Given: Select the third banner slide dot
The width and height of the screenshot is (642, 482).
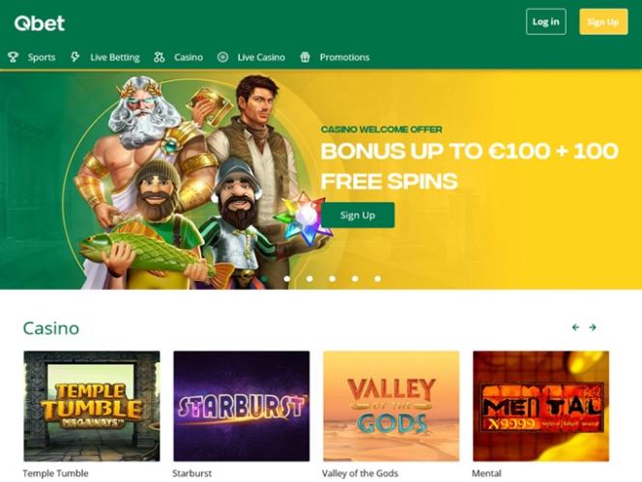Looking at the screenshot, I should (x=333, y=278).
